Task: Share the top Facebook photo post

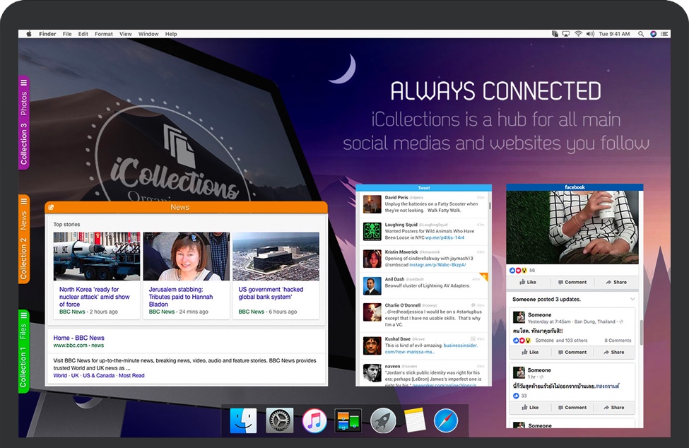Action: 616,282
